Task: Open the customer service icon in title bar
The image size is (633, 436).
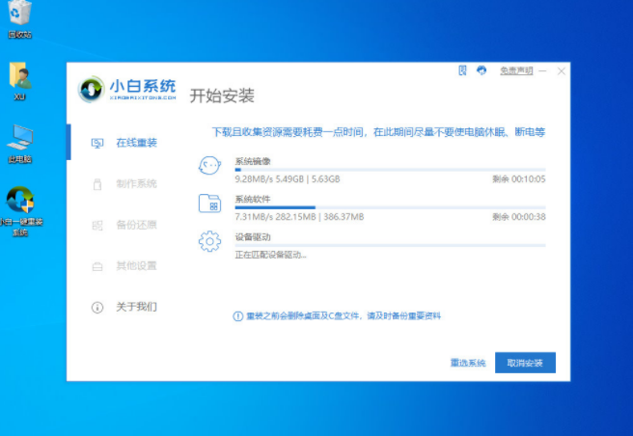Action: pyautogui.click(x=482, y=70)
